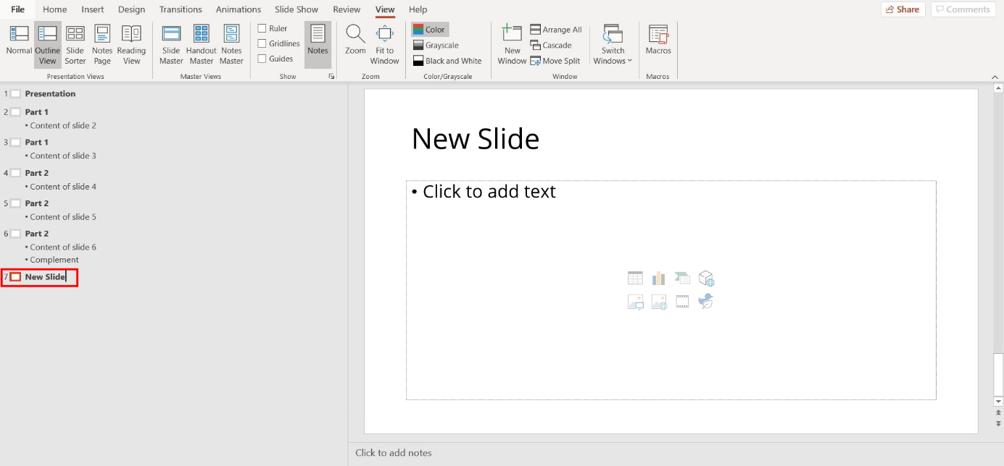Open the Comments pane
The image size is (1004, 466).
(x=963, y=9)
